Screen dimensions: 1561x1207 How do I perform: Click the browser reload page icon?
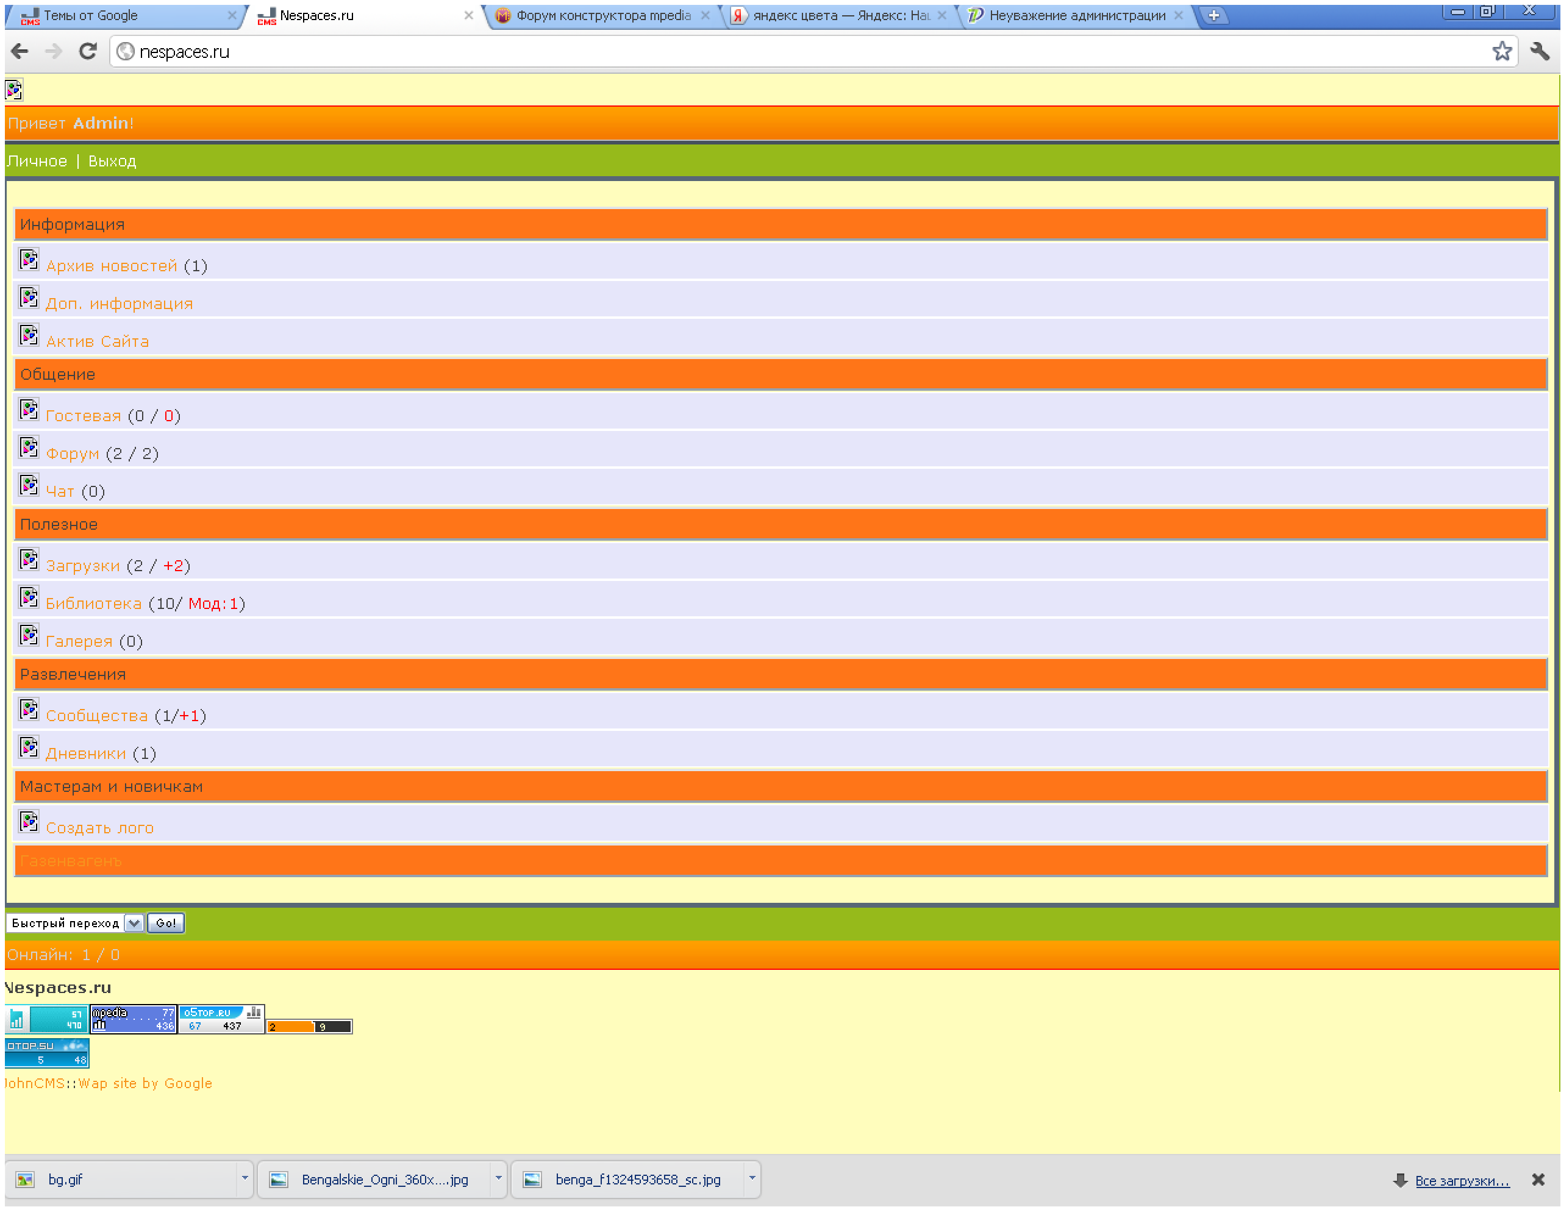87,51
